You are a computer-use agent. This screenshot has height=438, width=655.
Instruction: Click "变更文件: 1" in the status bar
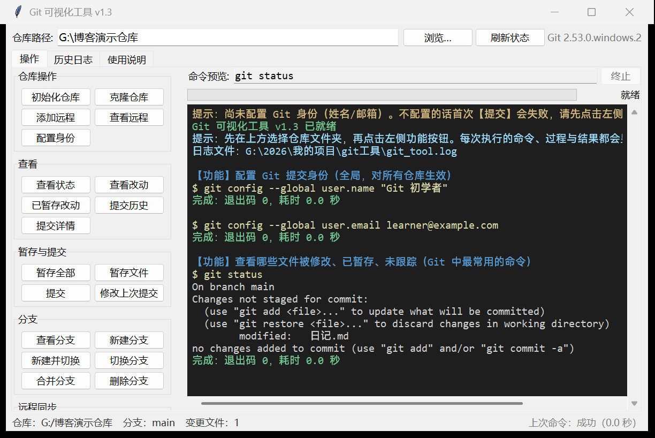click(212, 423)
